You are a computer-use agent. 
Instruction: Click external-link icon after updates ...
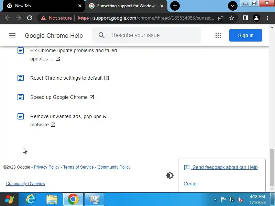[58, 59]
